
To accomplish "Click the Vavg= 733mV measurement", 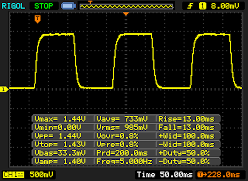I will coord(122,119).
